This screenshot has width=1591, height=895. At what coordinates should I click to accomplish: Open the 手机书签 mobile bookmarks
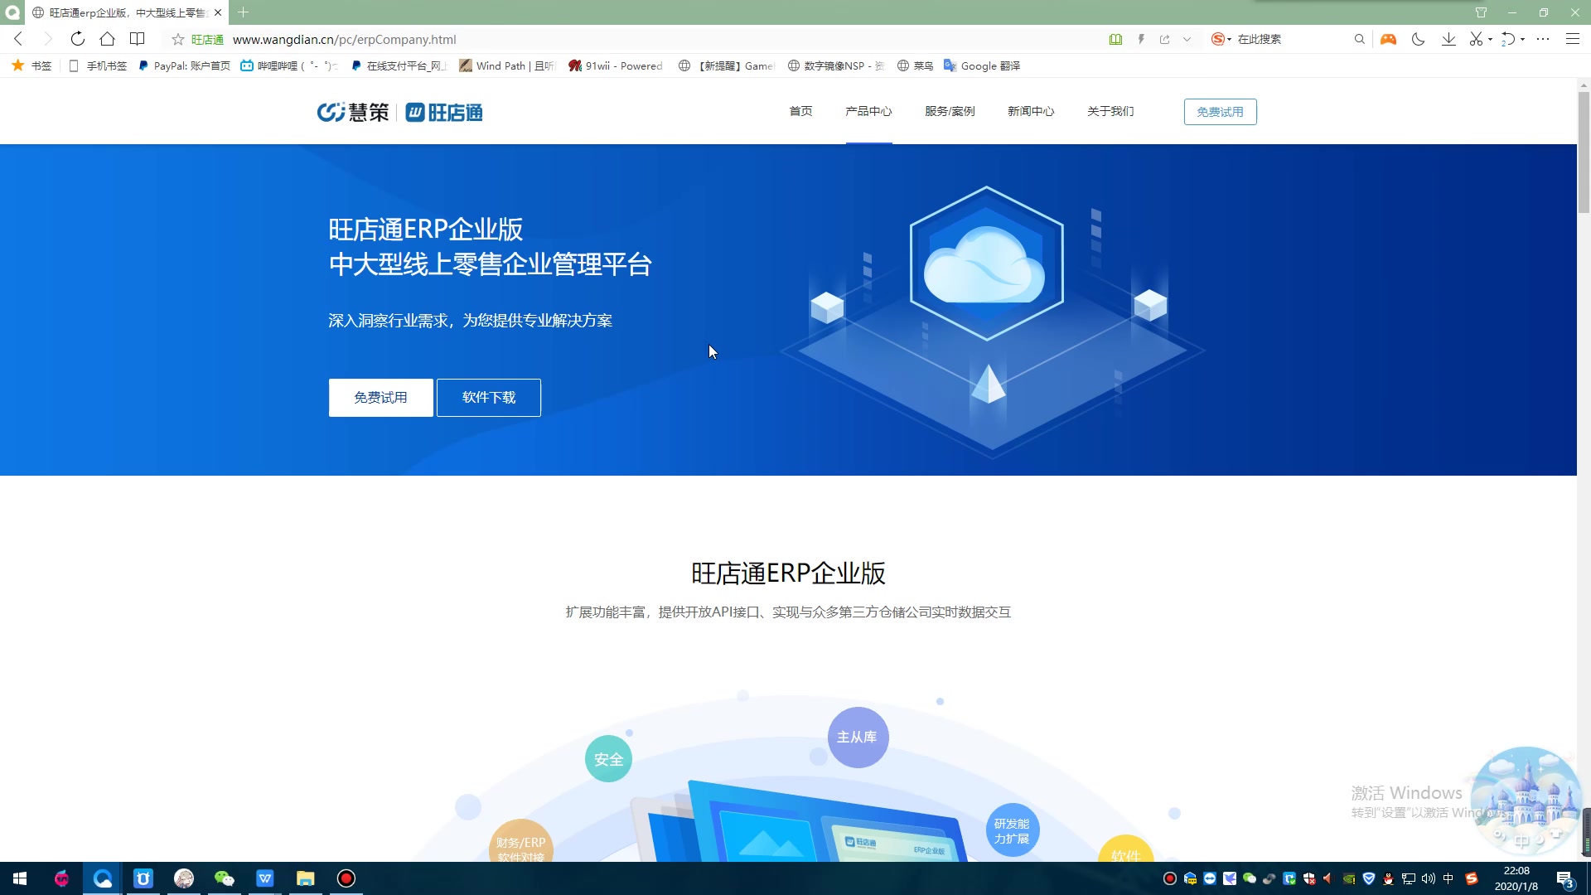point(98,65)
